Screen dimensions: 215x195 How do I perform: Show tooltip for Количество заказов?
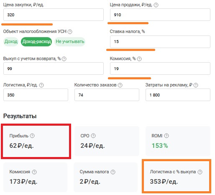pos(120,85)
